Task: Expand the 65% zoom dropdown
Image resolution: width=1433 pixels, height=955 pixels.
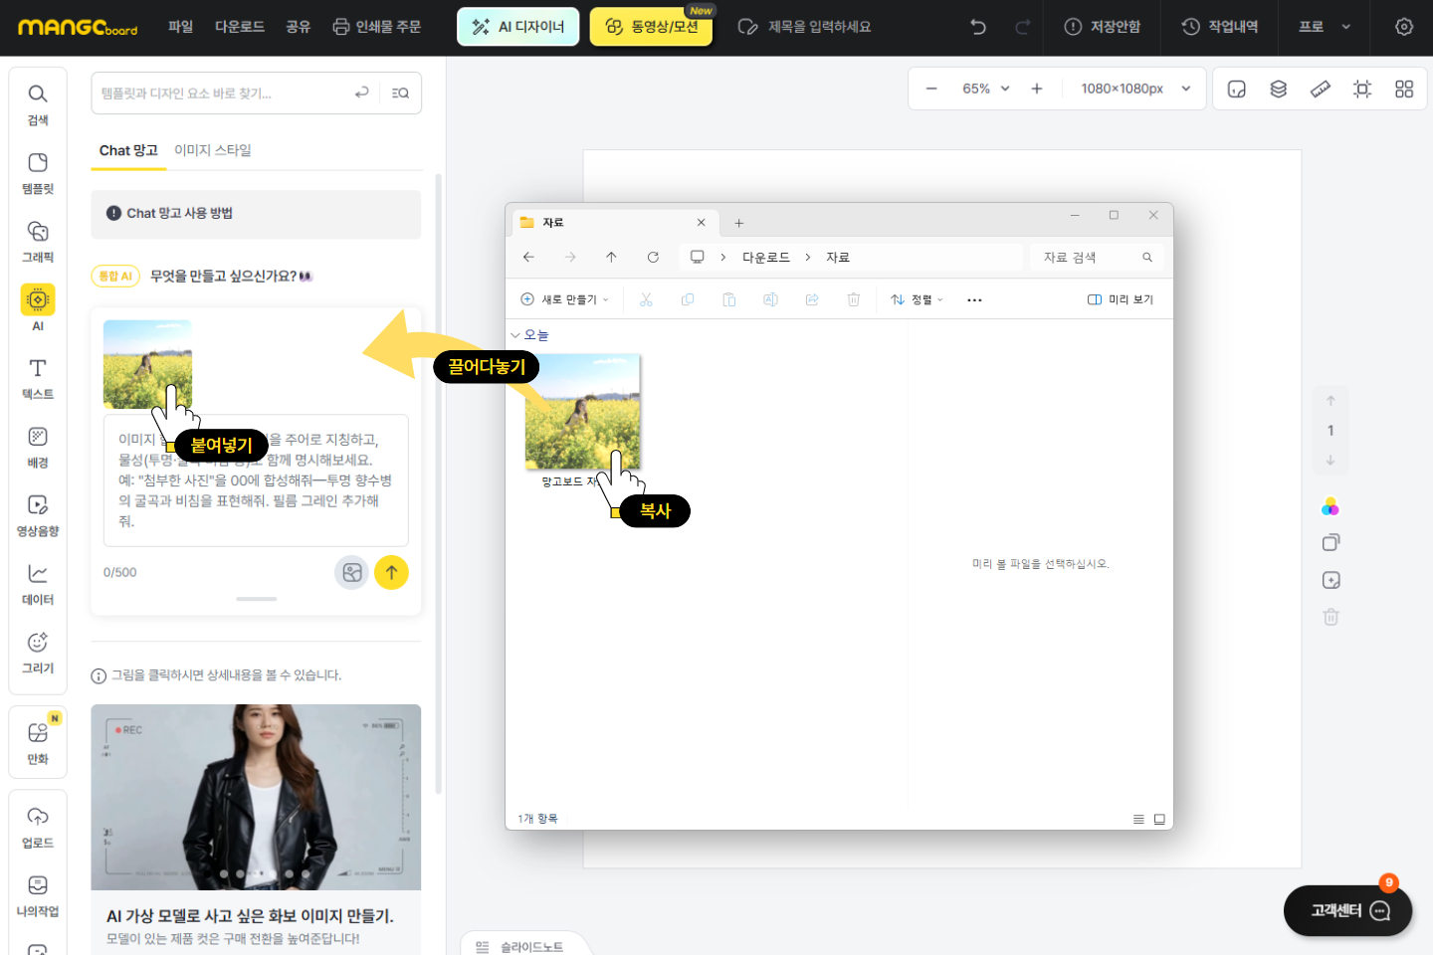Action: click(985, 90)
